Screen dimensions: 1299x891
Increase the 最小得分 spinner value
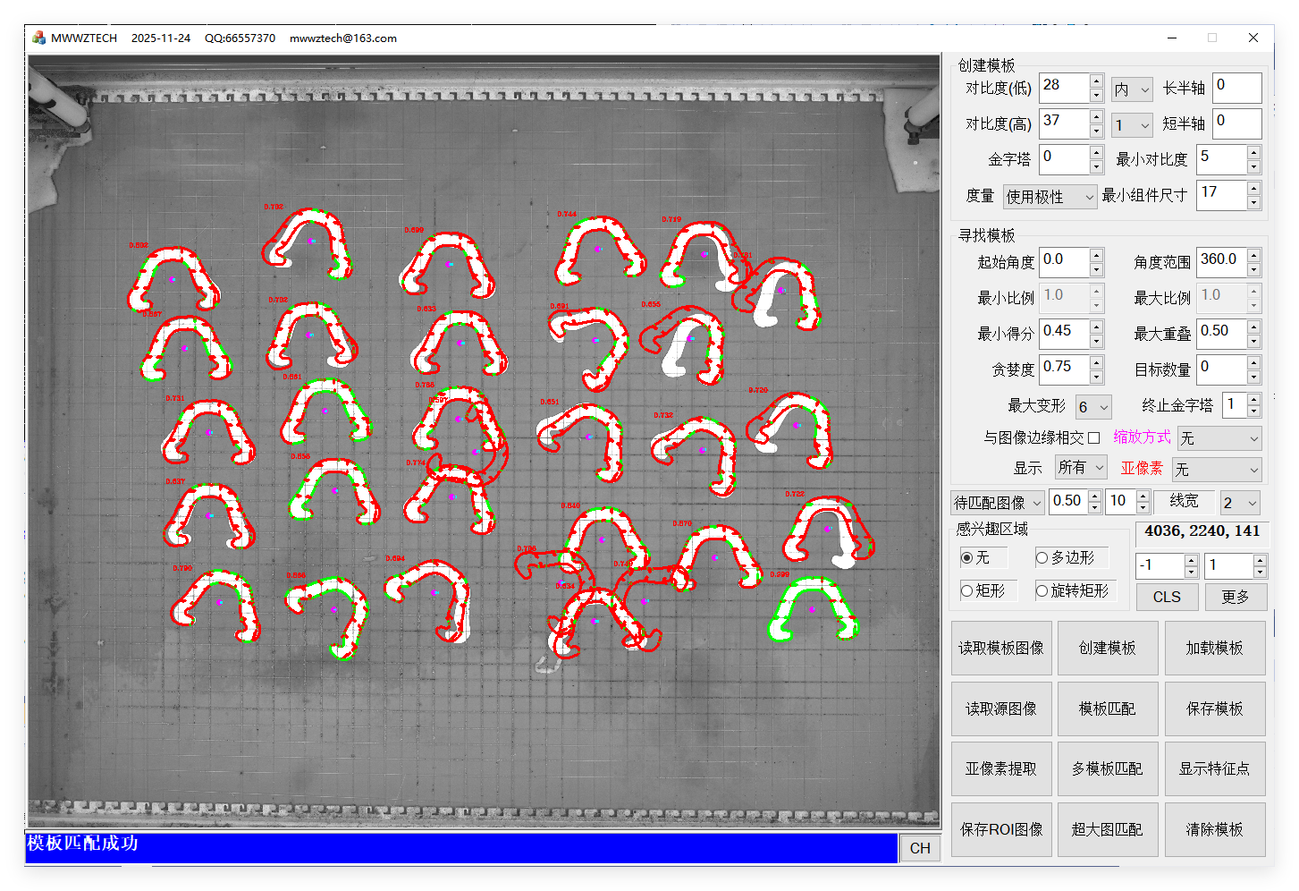[1096, 327]
